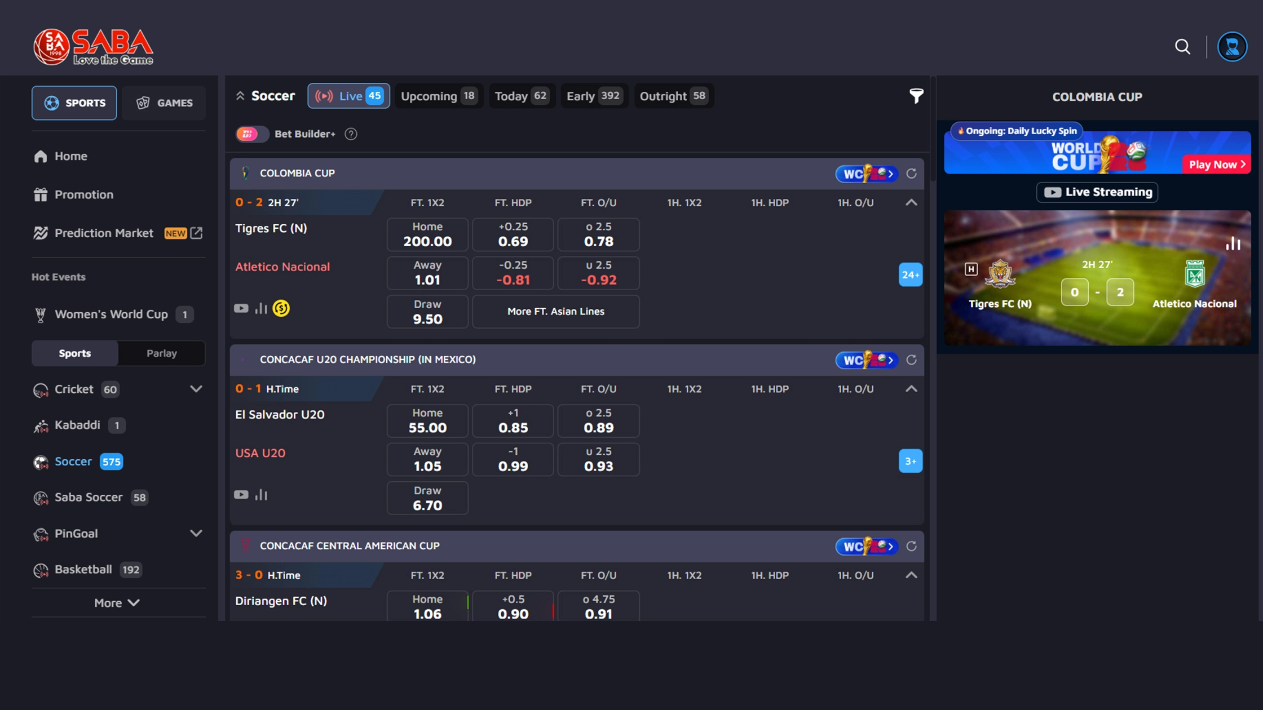Click Play Now on World Cup banner

(1217, 165)
